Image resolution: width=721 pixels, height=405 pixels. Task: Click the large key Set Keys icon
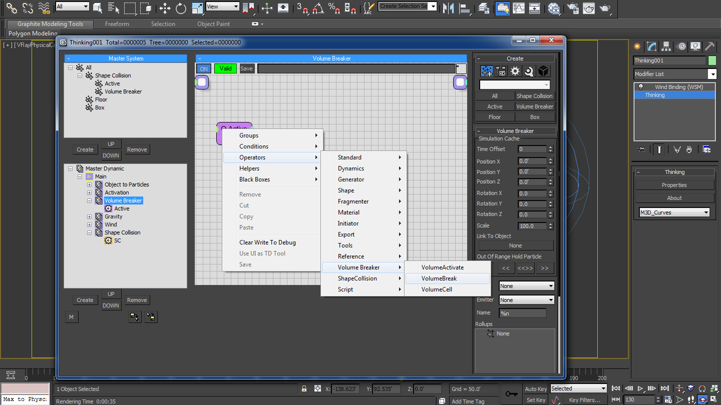coord(511,394)
